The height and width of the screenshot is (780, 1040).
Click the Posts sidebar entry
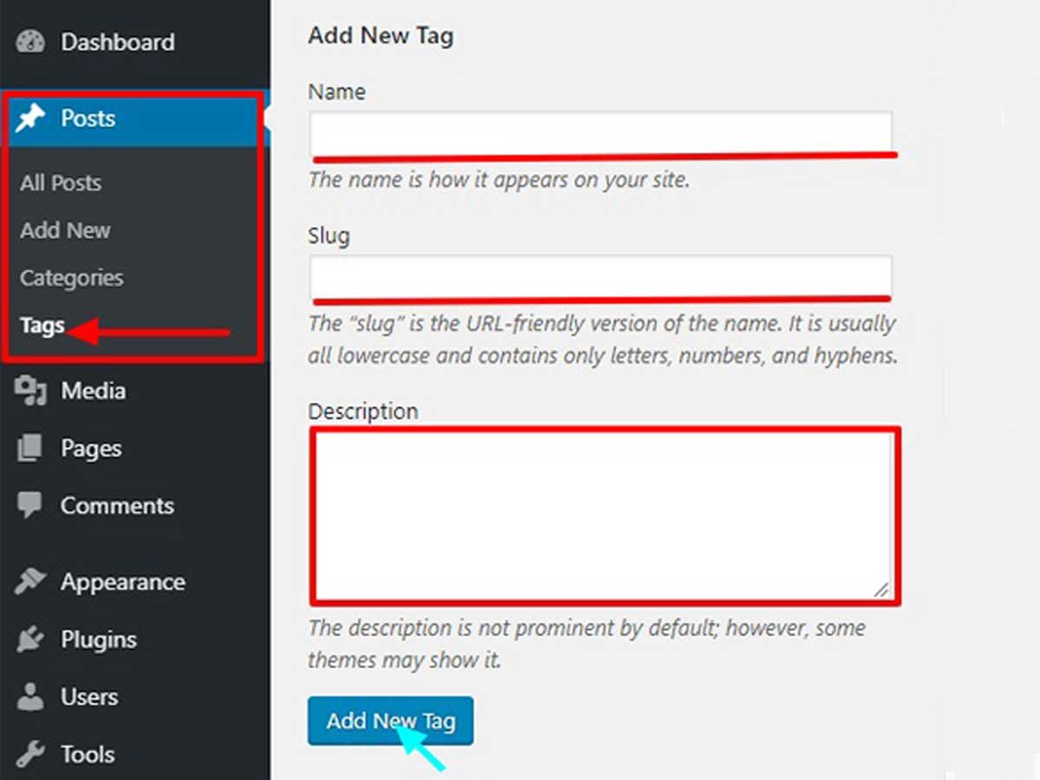click(x=88, y=120)
